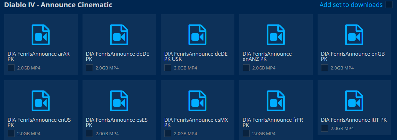This screenshot has width=397, height=140.
Task: Tick the checkbox for FenrisAnnounce itIT PK
Action: click(x=324, y=128)
